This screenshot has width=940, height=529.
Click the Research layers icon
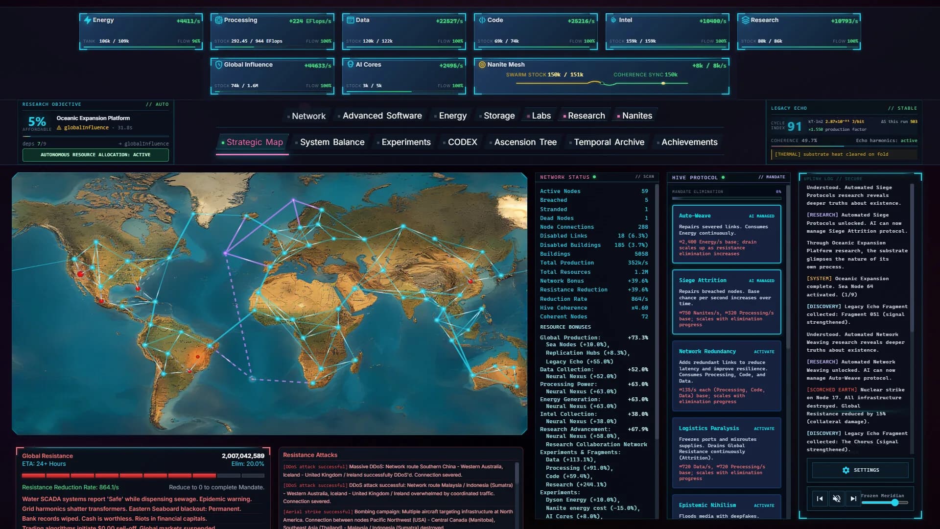click(x=746, y=20)
